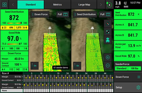Open the Down Force map layer dropdown

[40, 14]
